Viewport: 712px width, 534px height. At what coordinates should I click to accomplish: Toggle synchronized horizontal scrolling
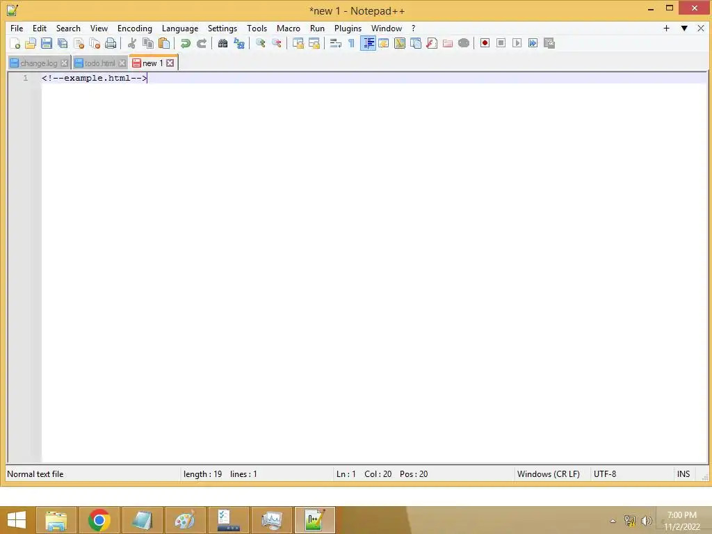[x=314, y=43]
